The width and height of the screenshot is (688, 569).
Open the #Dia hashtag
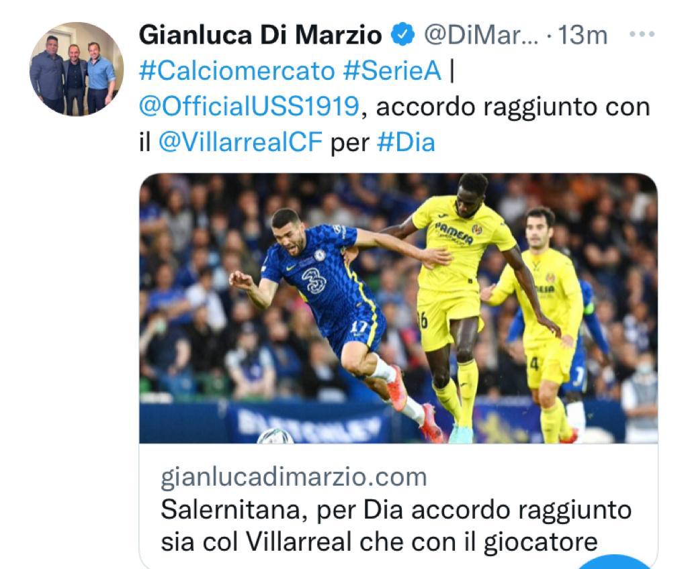[406, 142]
